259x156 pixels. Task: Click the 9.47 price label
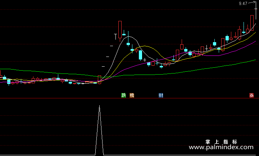pyautogui.click(x=243, y=4)
